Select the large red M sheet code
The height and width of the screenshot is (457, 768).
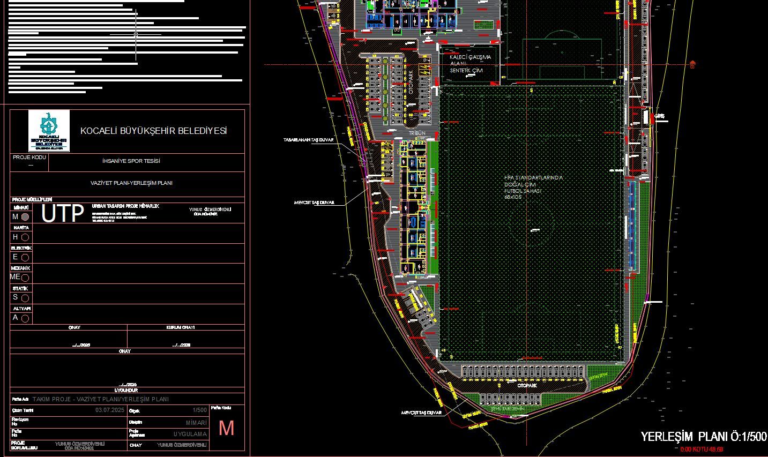[227, 428]
